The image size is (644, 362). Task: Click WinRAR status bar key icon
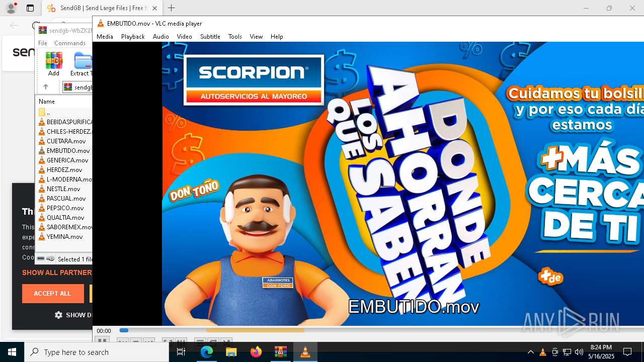[x=50, y=258]
